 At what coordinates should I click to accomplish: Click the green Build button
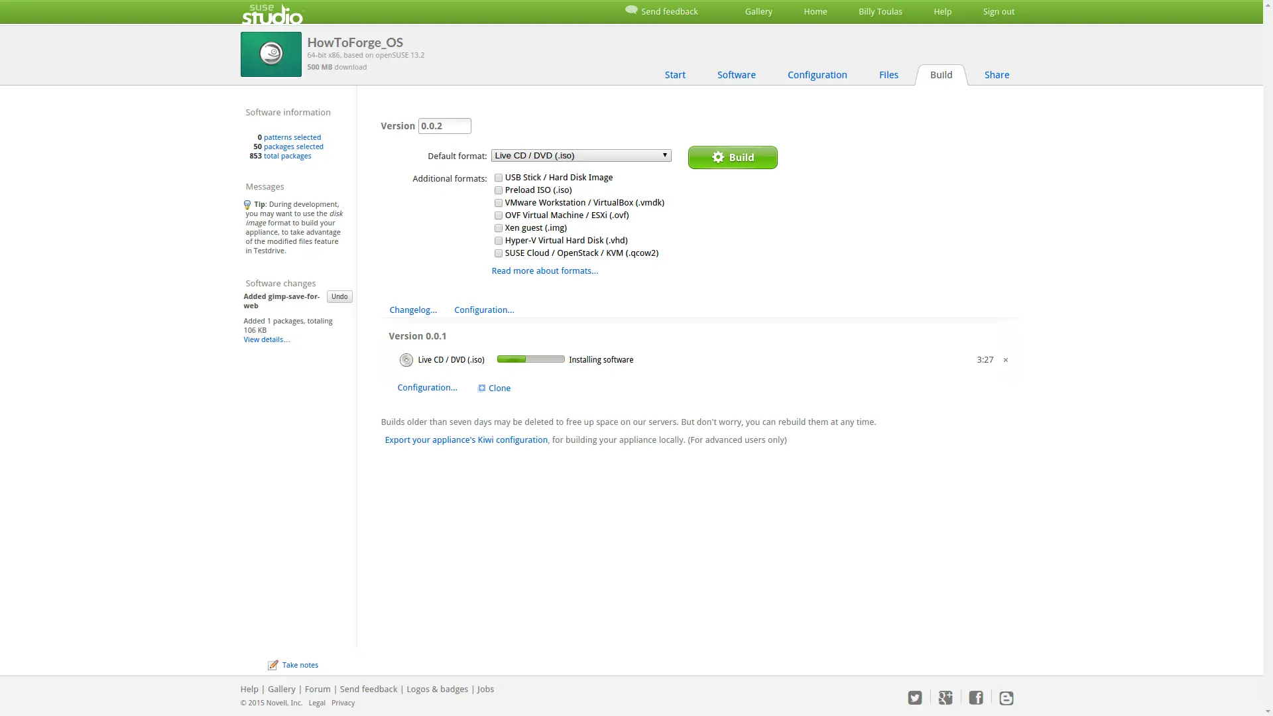tap(733, 158)
